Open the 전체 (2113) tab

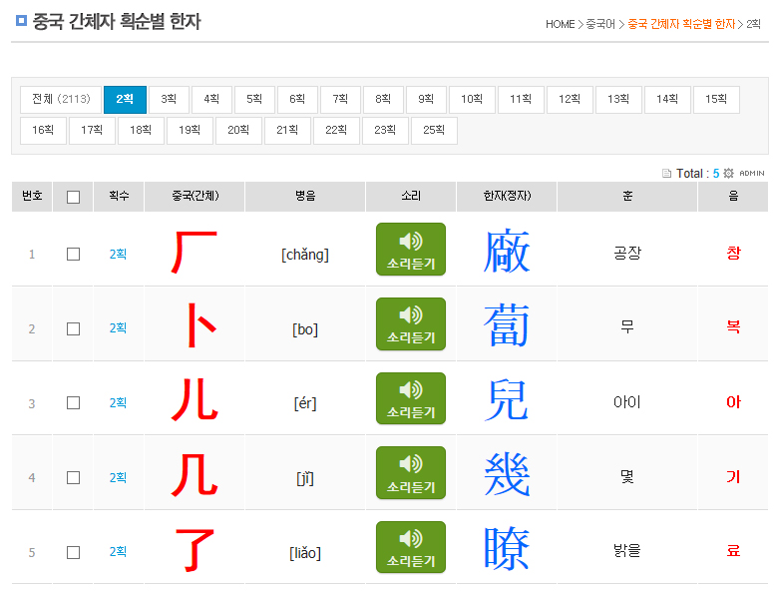[x=61, y=100]
